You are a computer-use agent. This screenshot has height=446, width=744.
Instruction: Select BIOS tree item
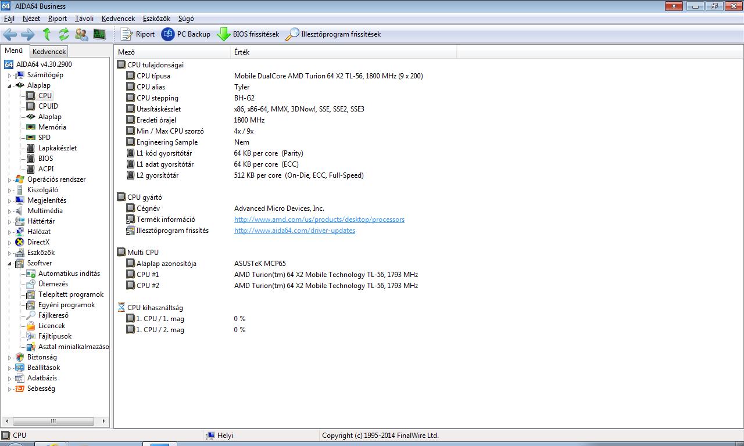pos(45,159)
